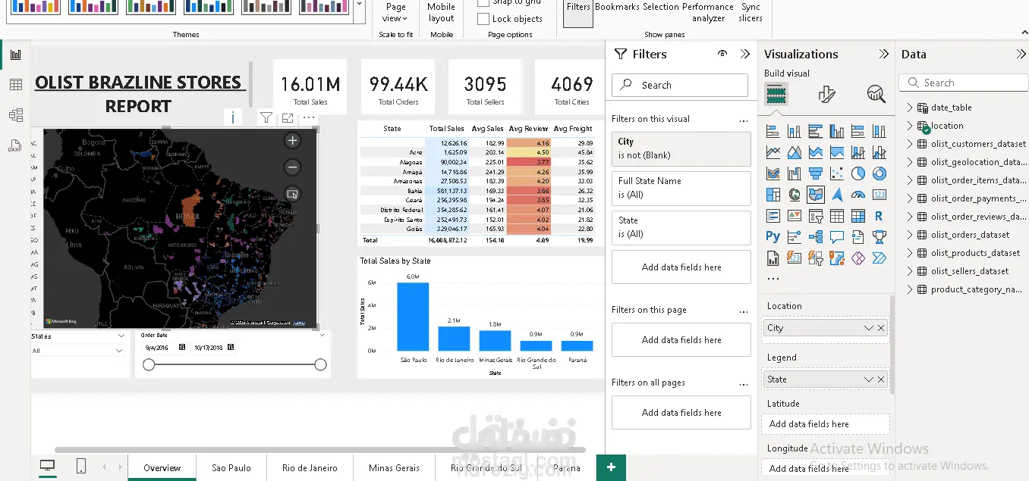Click the map visual's filter funnel icon
Screen dimensions: 1029x481
coord(266,117)
